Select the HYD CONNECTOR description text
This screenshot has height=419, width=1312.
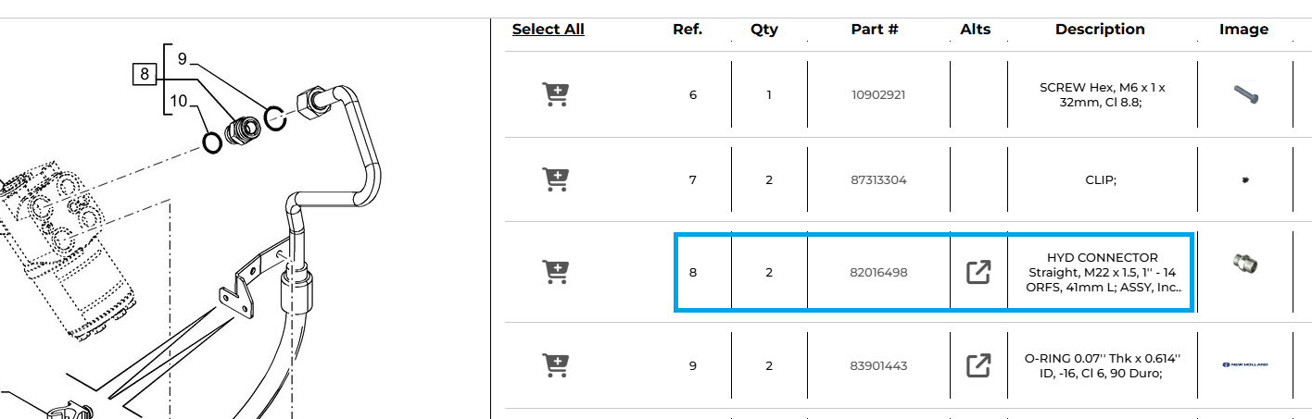coord(1102,272)
